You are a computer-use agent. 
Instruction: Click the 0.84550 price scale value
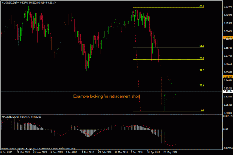pos(228,80)
